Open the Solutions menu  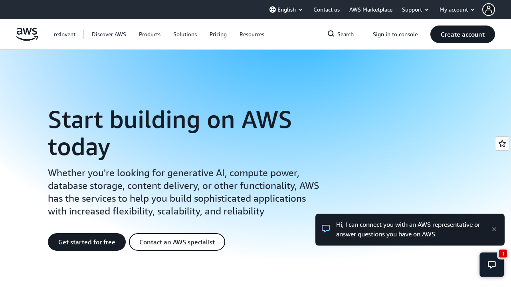[x=185, y=34]
